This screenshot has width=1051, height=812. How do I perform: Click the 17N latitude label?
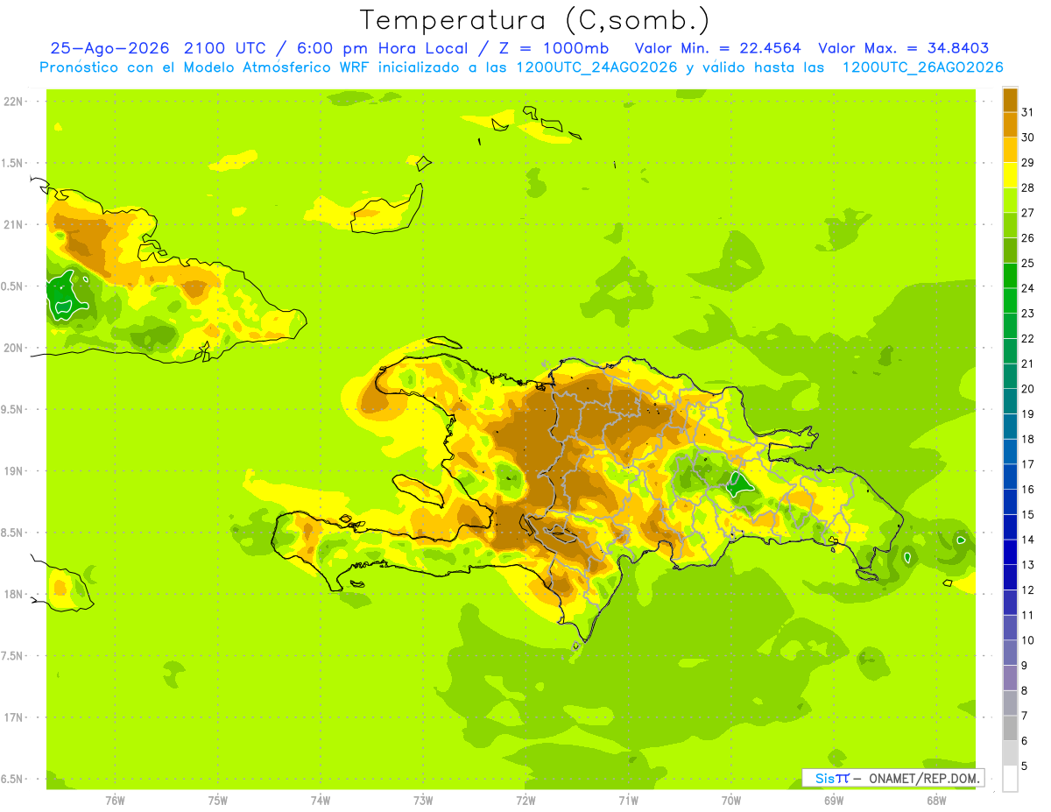(x=13, y=718)
